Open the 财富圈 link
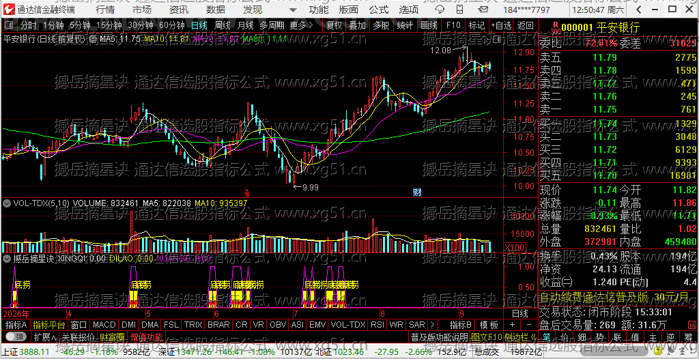The width and height of the screenshot is (699, 359). [112, 336]
